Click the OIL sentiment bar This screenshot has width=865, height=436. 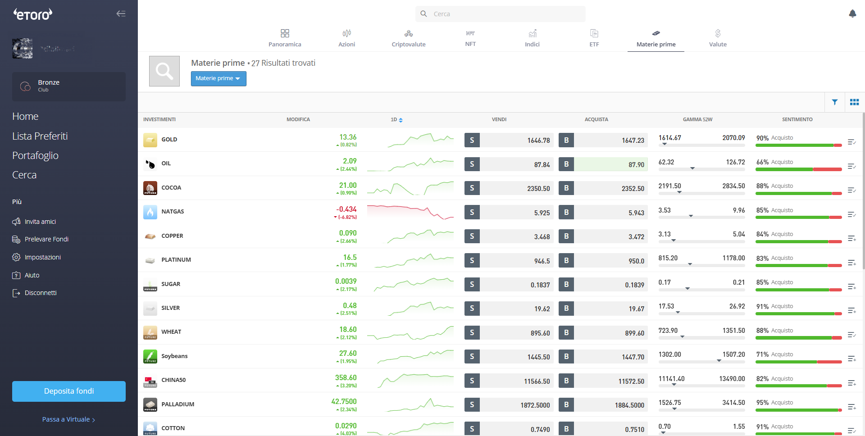799,169
